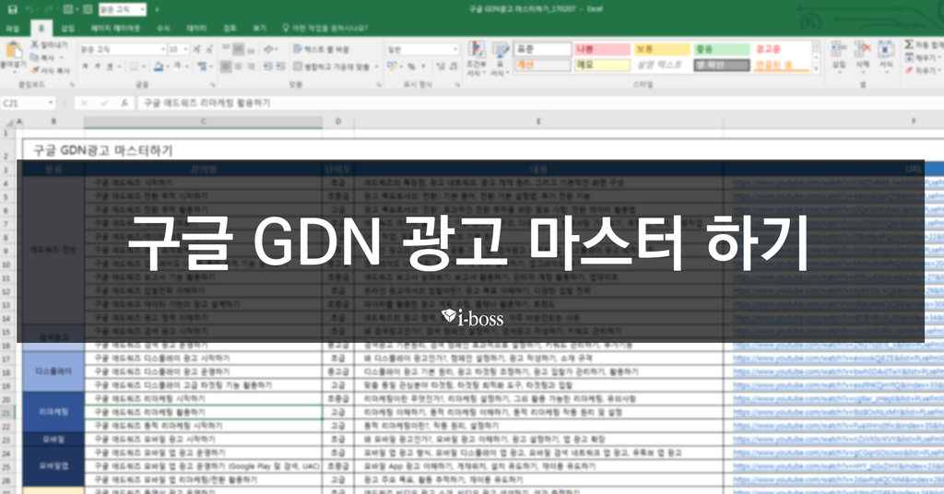The height and width of the screenshot is (494, 944).
Task: Open number format 일반 dropdown
Action: click(454, 50)
